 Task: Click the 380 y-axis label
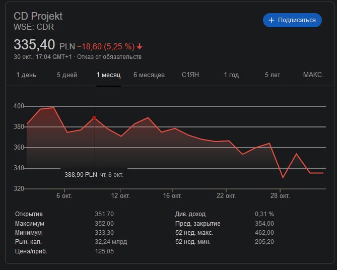[x=19, y=126]
